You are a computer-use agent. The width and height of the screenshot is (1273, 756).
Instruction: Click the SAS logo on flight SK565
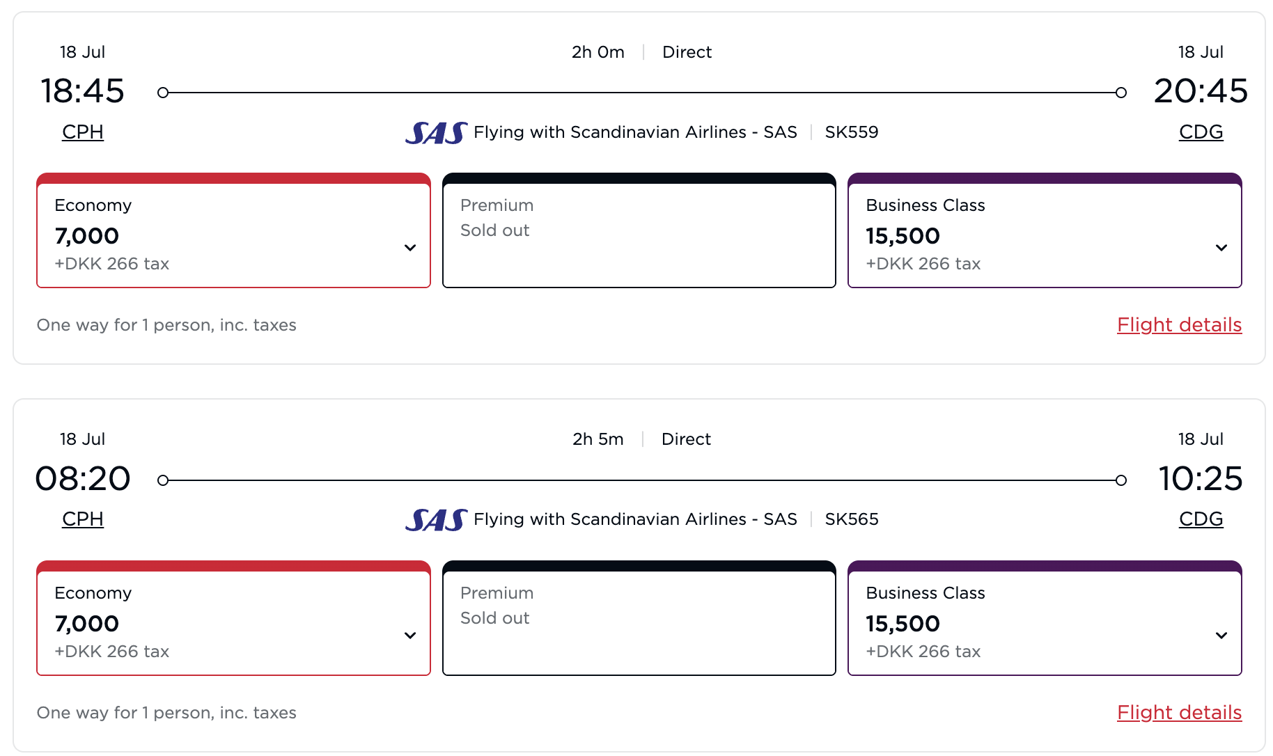click(x=436, y=519)
